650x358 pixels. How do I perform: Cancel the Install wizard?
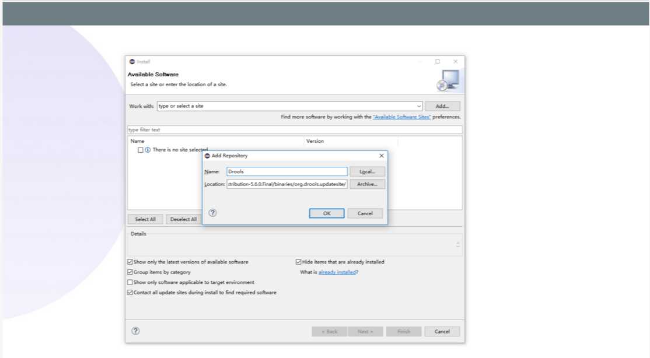pos(442,332)
